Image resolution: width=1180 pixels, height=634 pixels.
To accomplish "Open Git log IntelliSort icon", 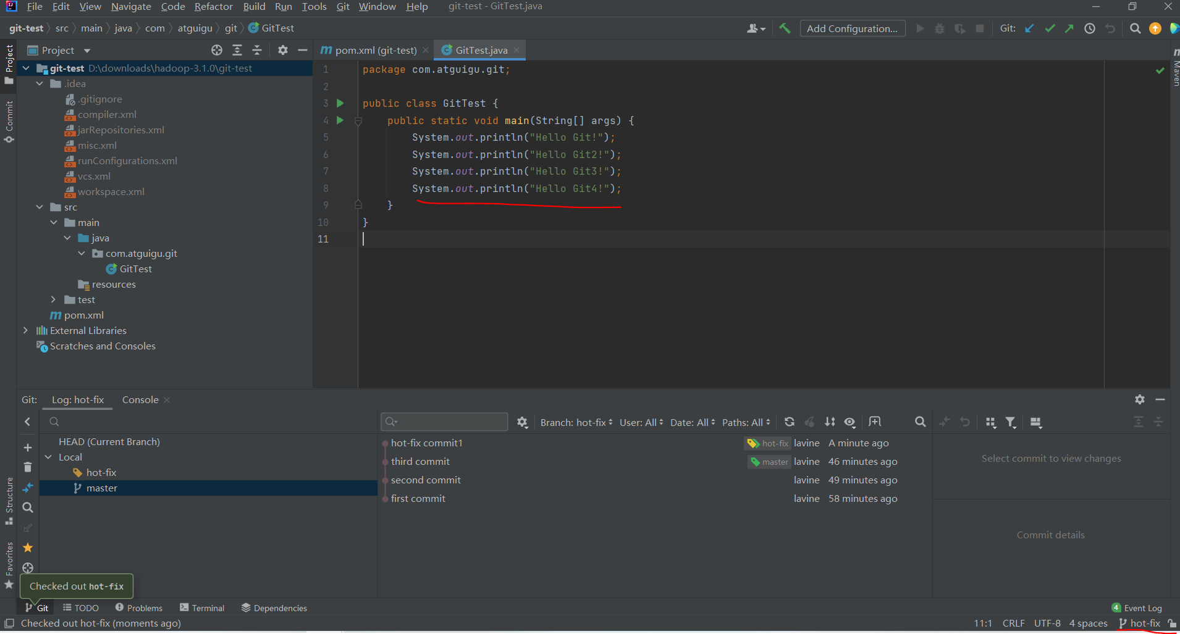I will coord(830,422).
